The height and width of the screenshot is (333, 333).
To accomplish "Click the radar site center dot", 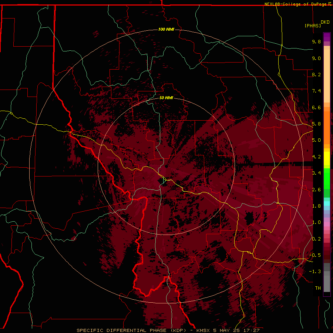I will [166, 166].
